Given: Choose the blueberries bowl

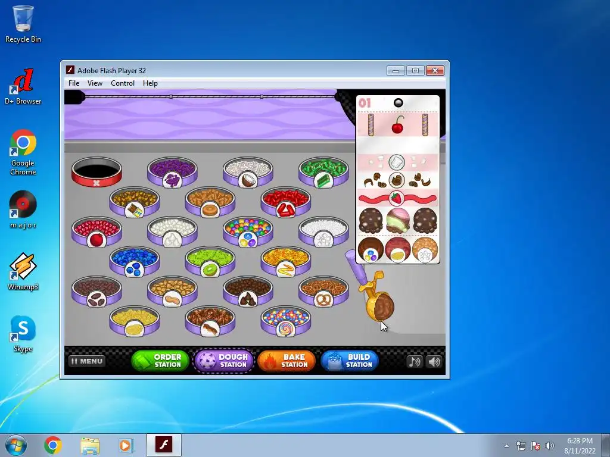Looking at the screenshot, I should [x=134, y=261].
